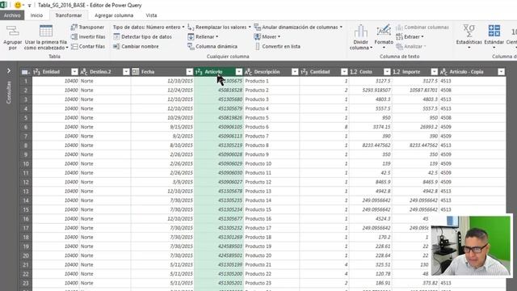Image resolution: width=517 pixels, height=291 pixels.
Task: Click the text type icon of Descripción column
Action: click(249, 72)
